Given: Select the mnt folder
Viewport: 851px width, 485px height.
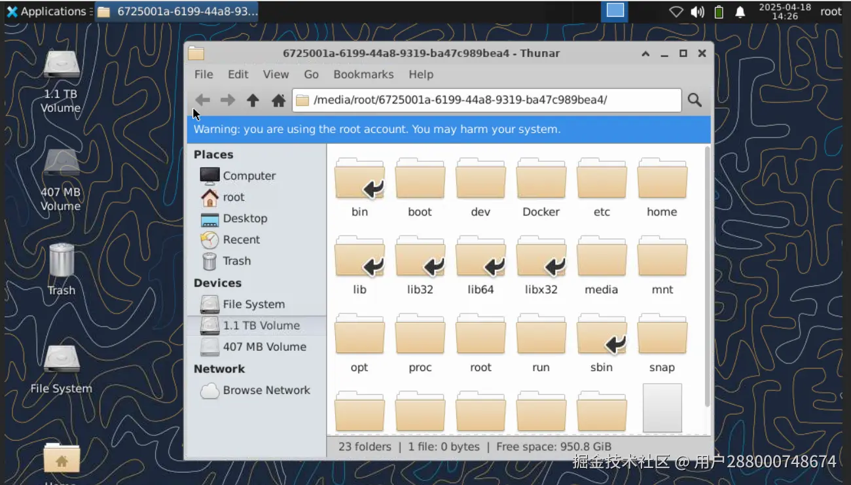Looking at the screenshot, I should pos(662,266).
